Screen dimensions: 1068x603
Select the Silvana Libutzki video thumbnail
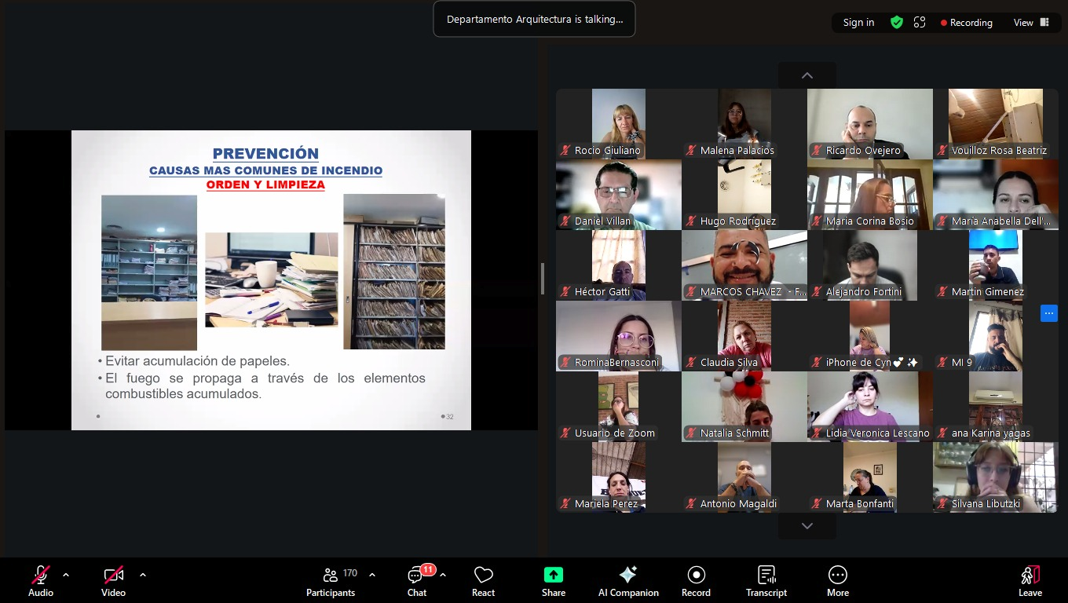pyautogui.click(x=995, y=477)
